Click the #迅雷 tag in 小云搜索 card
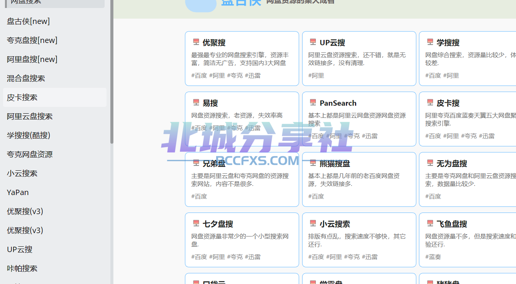516x284 pixels. tap(369, 257)
